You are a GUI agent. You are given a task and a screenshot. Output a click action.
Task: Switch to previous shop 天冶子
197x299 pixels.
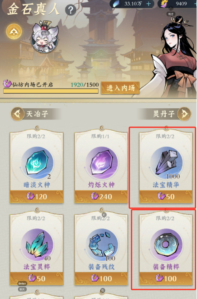click(37, 114)
